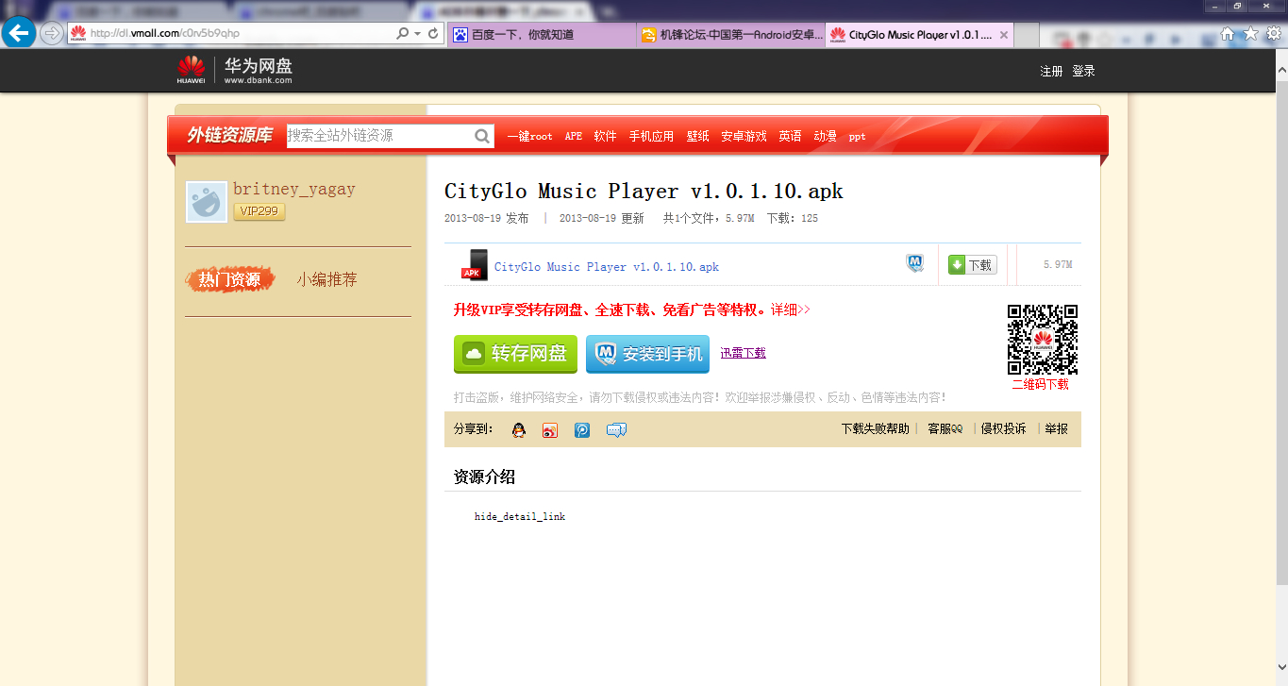Open the 壁纸 category
Screen dimensions: 1288x686
coord(697,137)
